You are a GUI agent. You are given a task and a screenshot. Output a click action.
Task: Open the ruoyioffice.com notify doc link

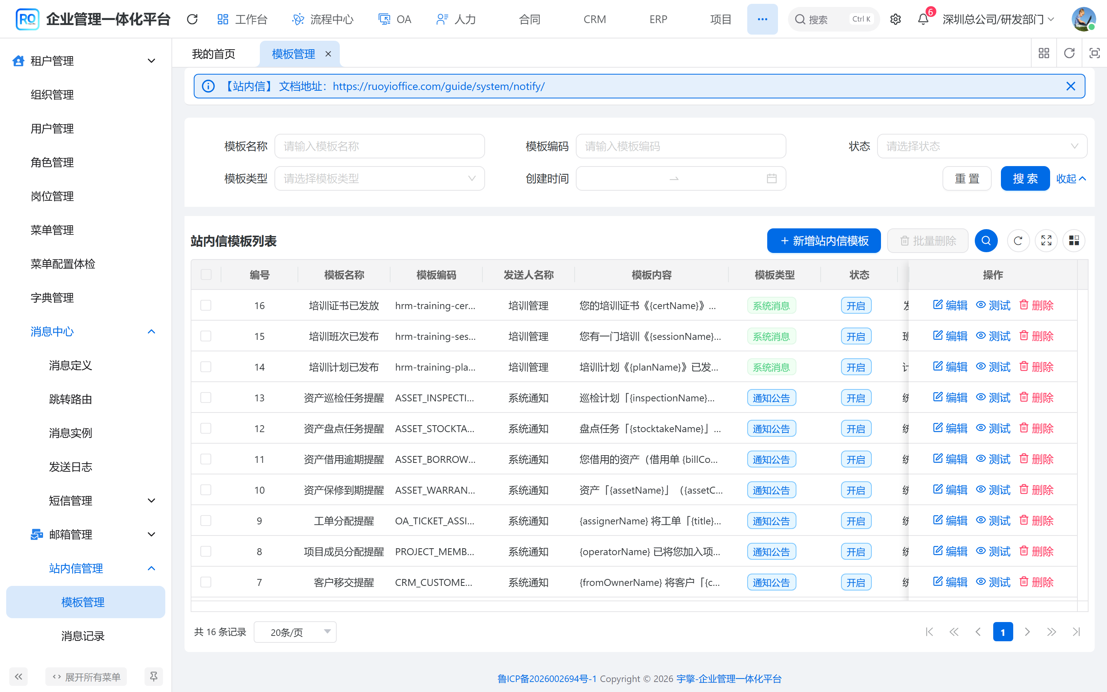pos(439,86)
